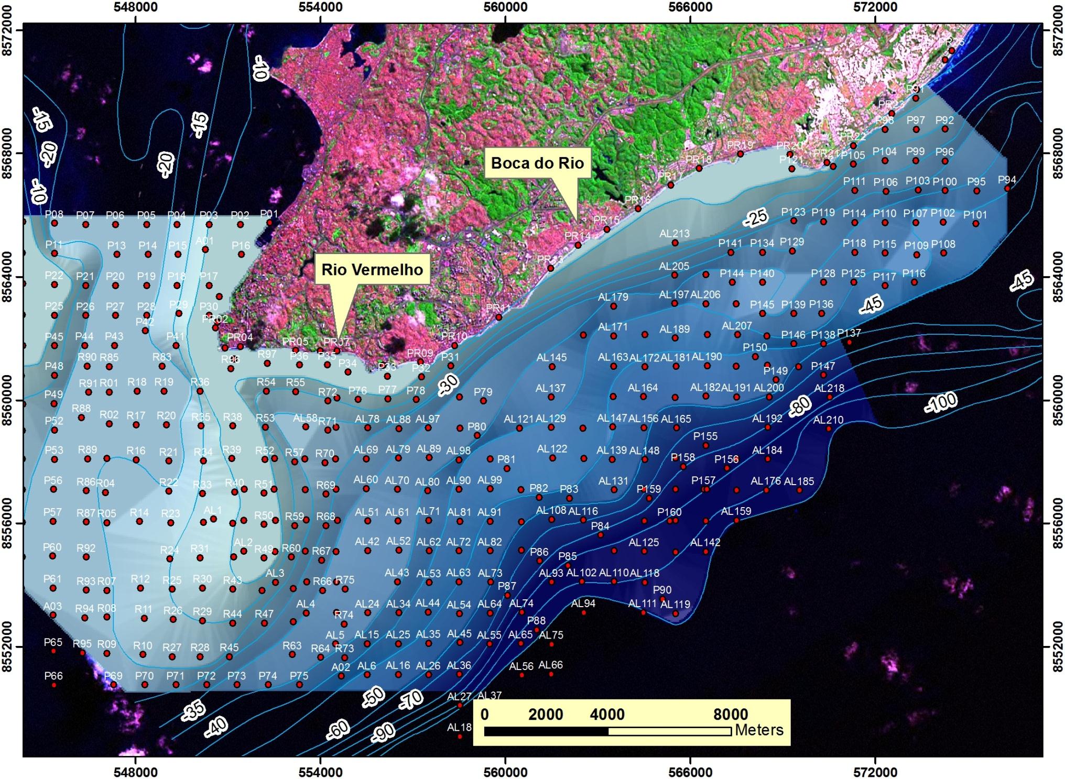Click station label PR19 on coast
Screen dimensions: 1065x779
(x=740, y=145)
